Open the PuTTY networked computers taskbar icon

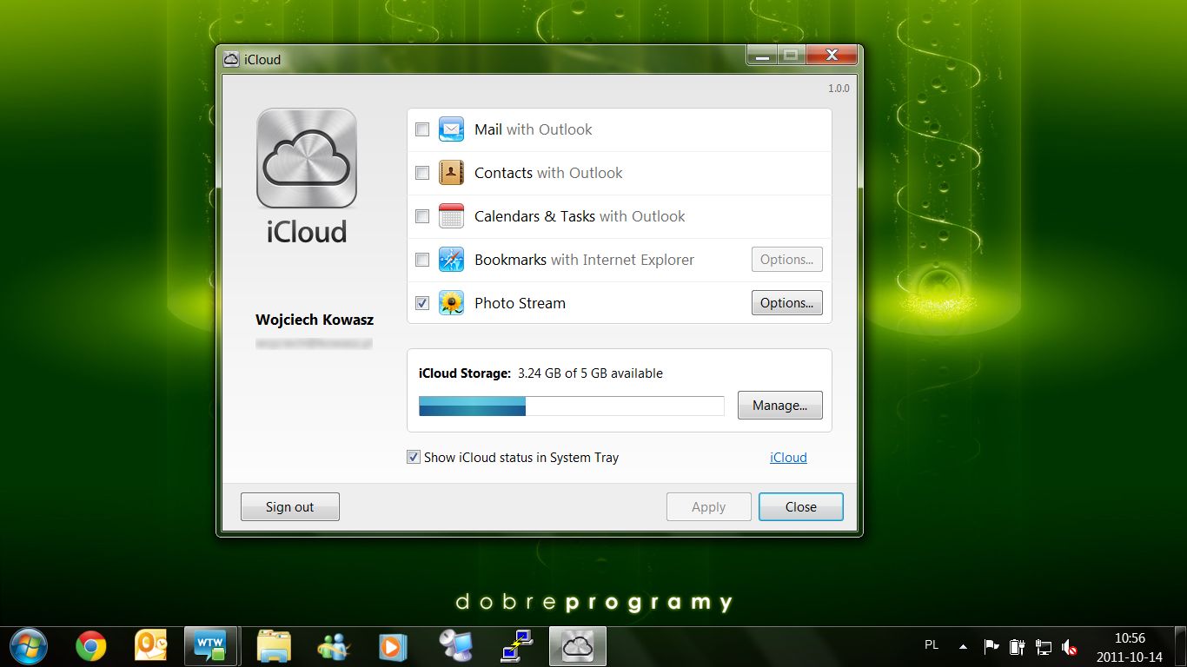[516, 646]
